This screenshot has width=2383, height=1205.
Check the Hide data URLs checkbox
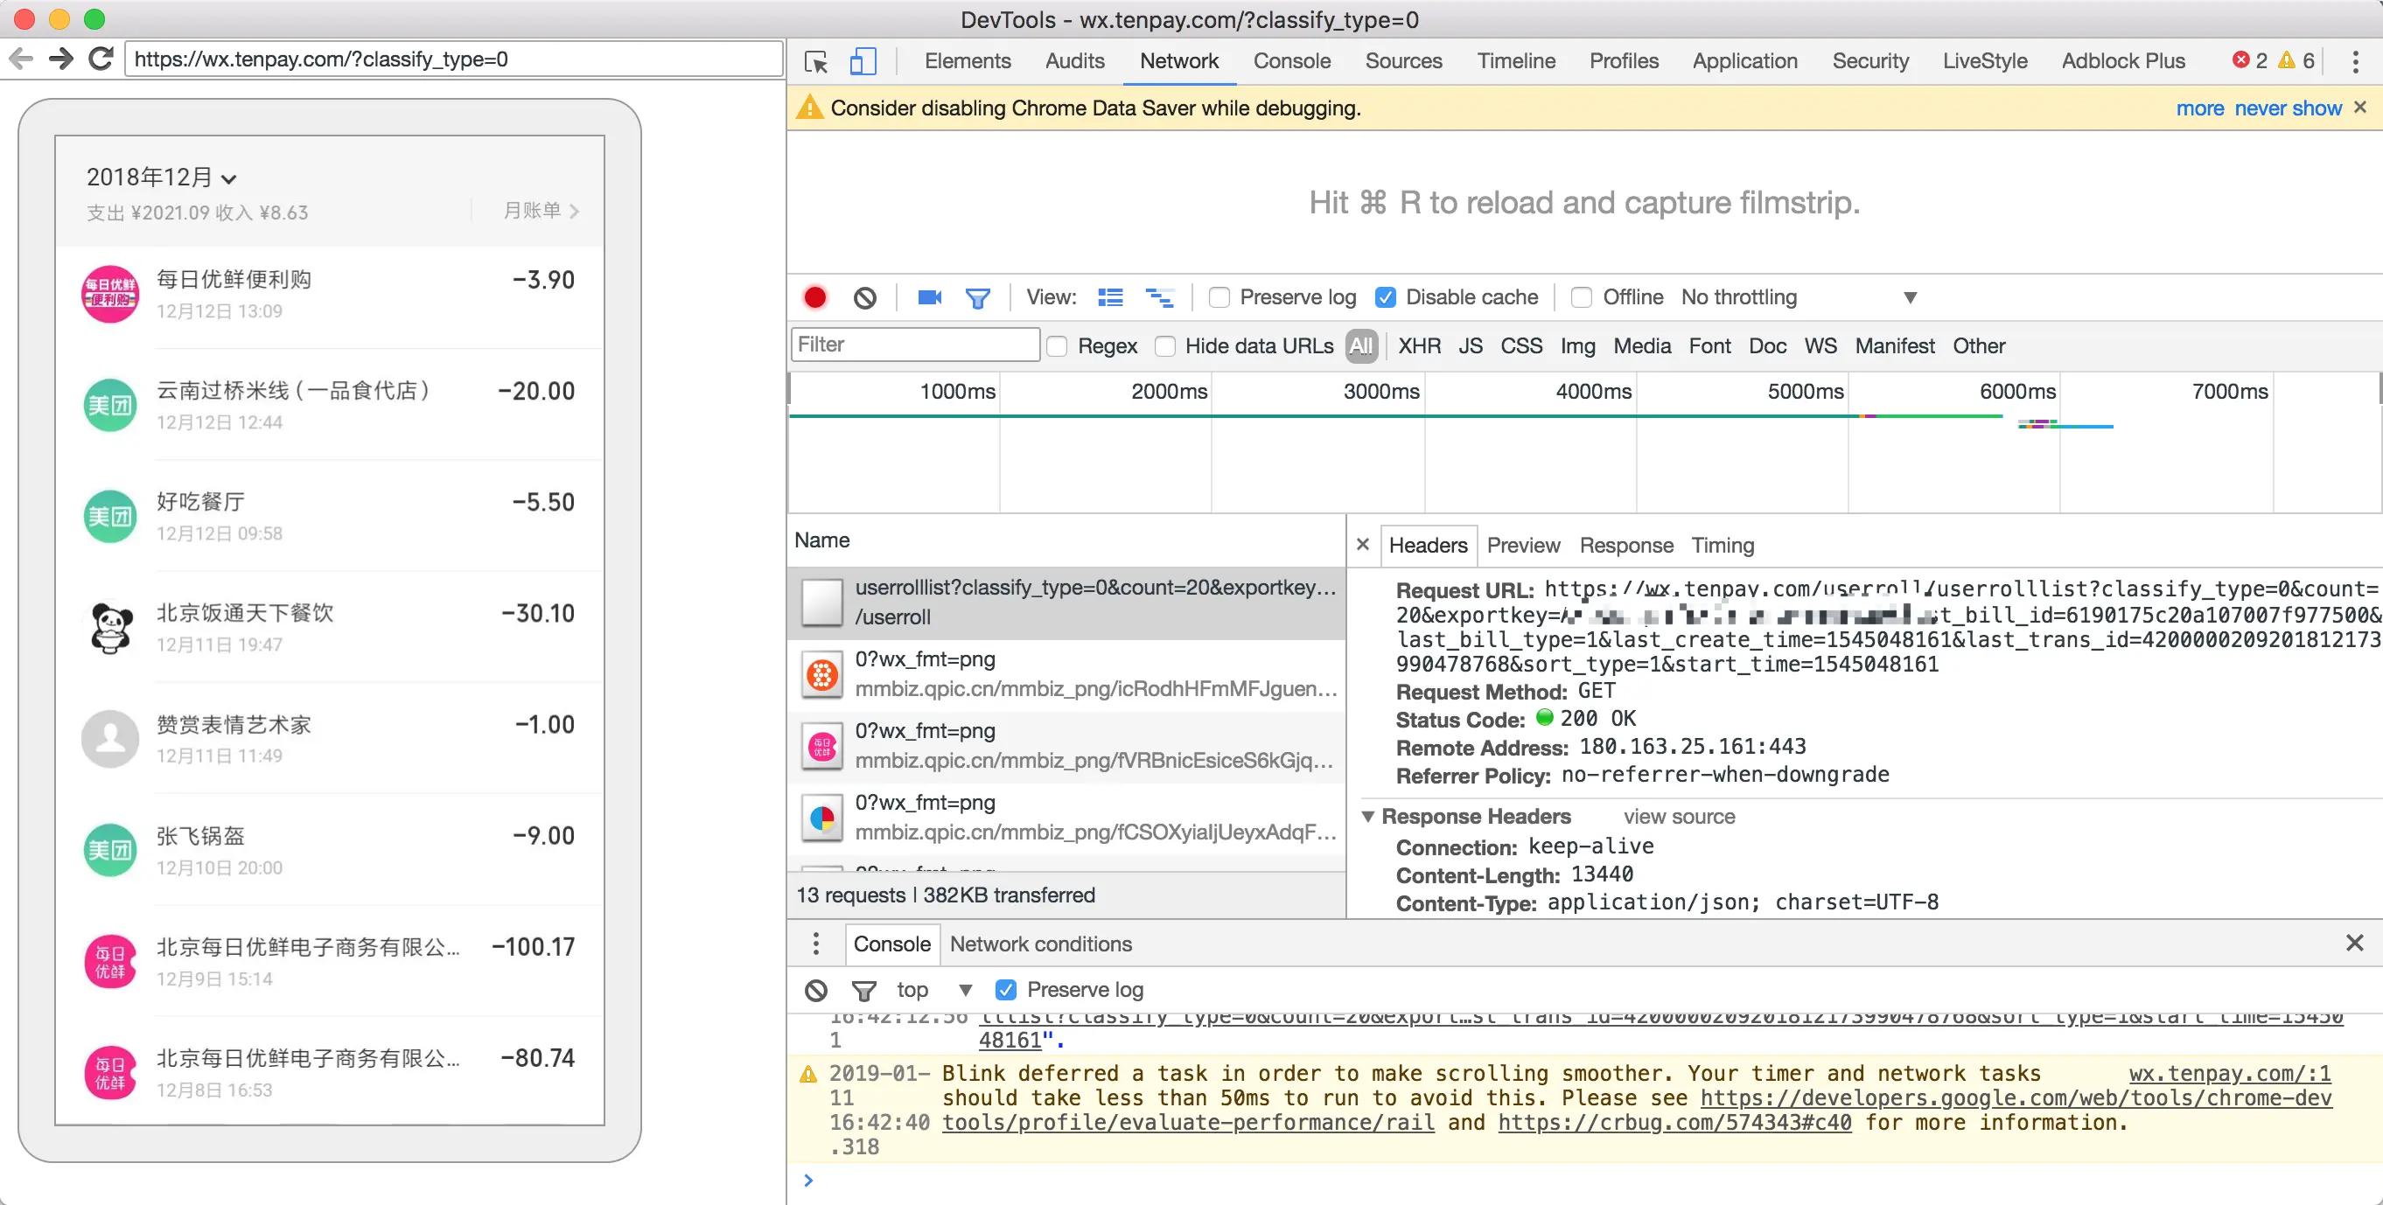click(1165, 346)
